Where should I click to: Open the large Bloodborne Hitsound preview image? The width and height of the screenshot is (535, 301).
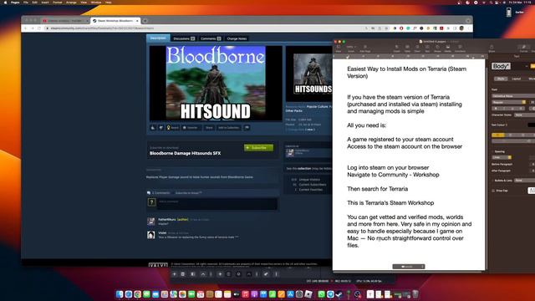click(216, 84)
